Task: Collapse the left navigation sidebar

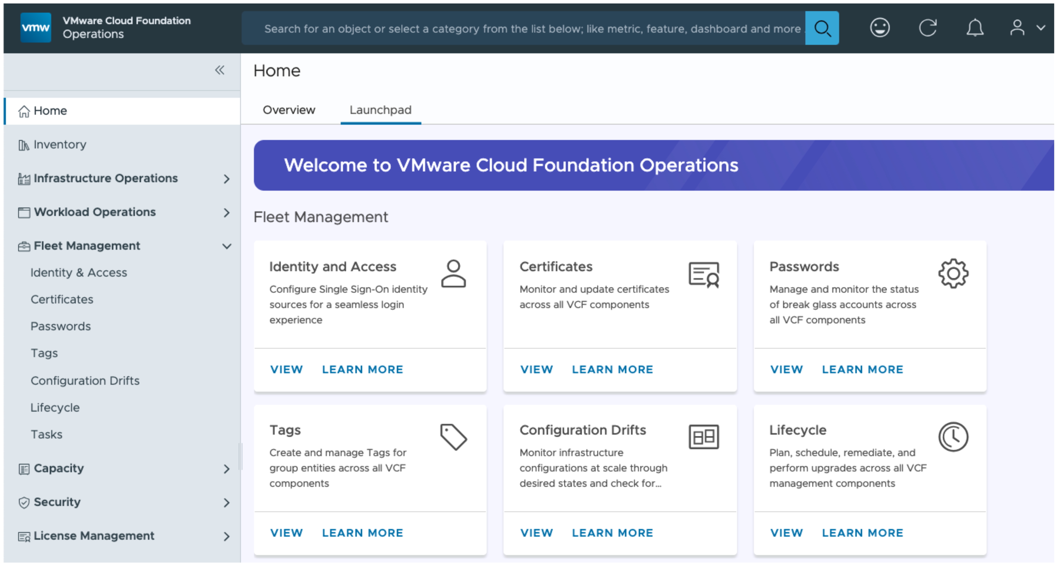Action: (220, 70)
